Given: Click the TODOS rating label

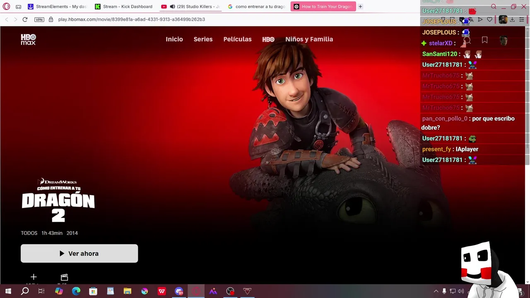Looking at the screenshot, I should (29, 233).
